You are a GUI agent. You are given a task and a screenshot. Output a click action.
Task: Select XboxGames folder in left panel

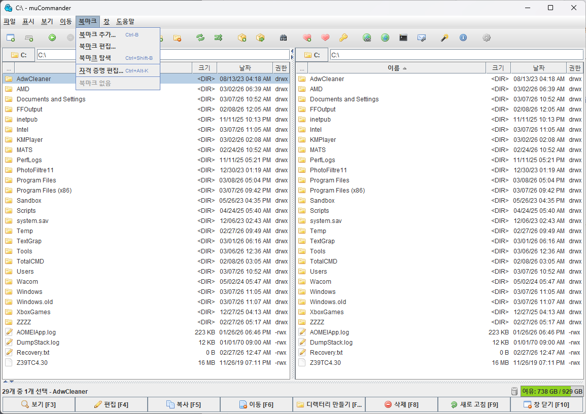click(x=146, y=312)
